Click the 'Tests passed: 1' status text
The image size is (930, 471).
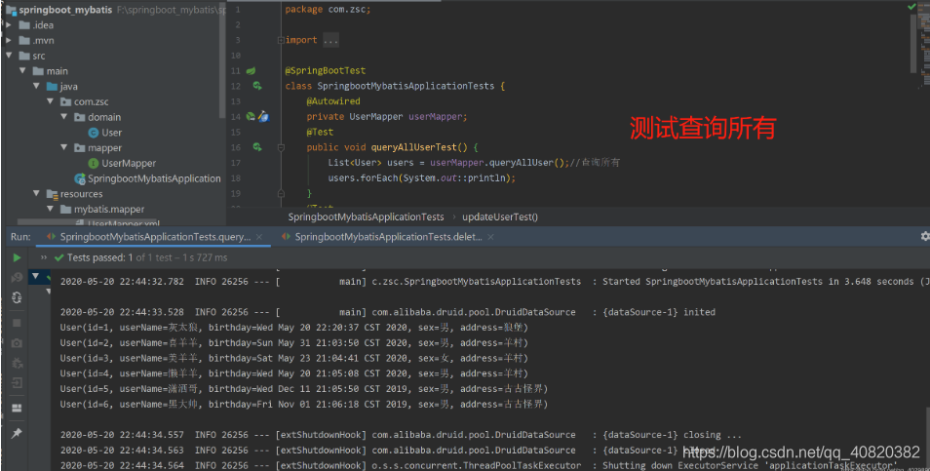99,257
